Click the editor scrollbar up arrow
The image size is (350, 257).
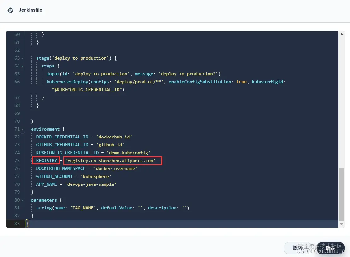[341, 34]
